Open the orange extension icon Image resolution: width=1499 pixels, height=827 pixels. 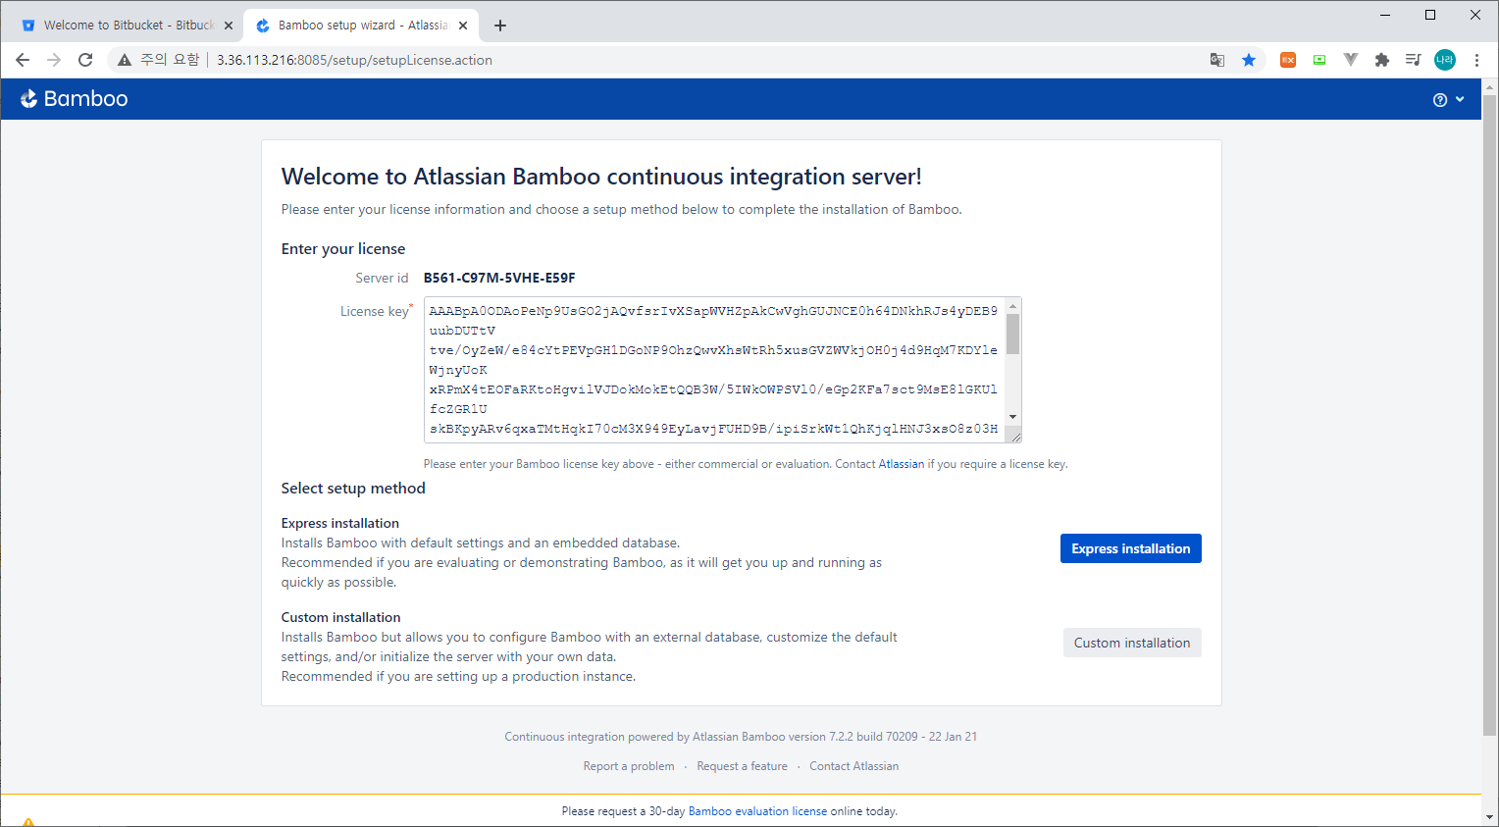coord(1288,60)
